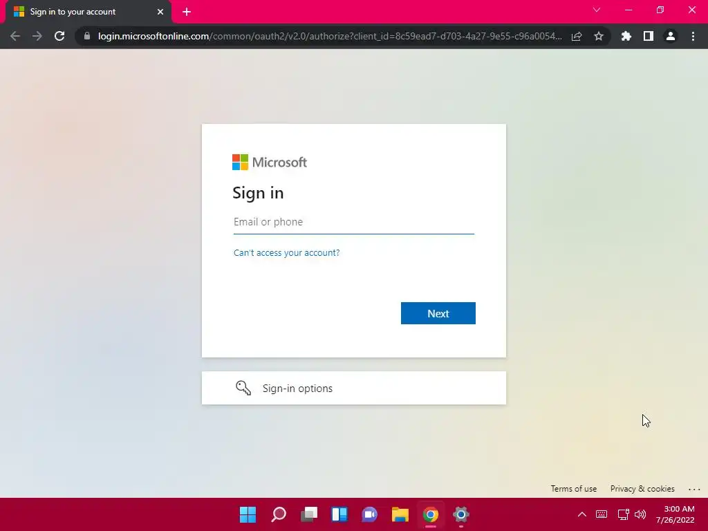Viewport: 708px width, 531px height.
Task: Click the touch keyboard tray icon
Action: point(602,514)
